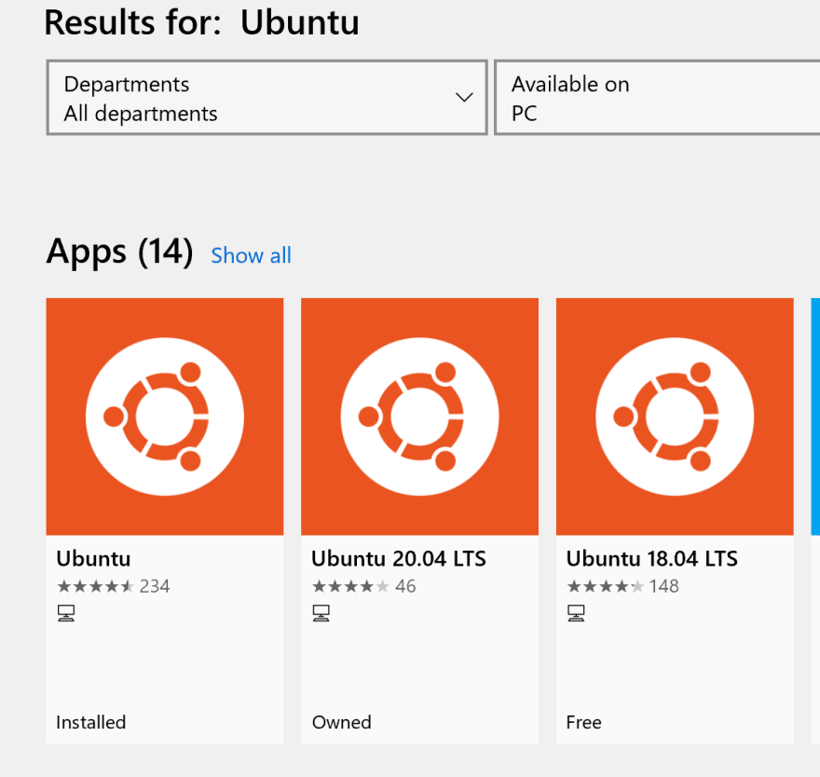Expand the Departments dropdown chevron
This screenshot has width=820, height=777.
point(464,97)
